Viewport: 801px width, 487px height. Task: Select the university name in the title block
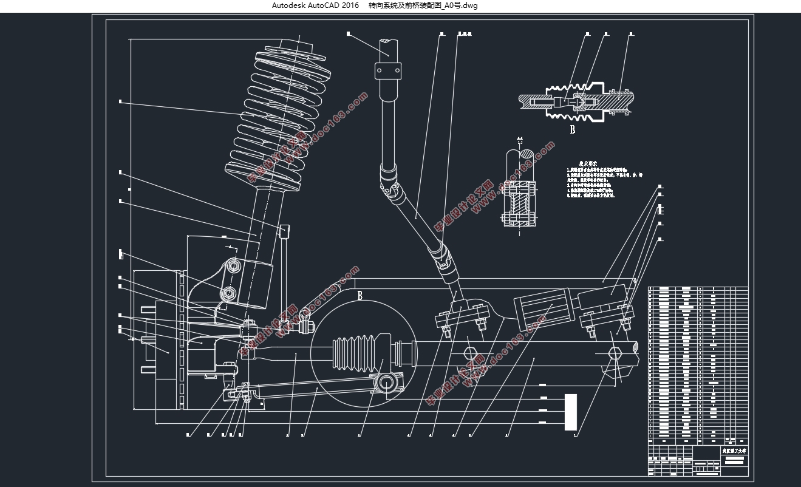click(x=734, y=451)
